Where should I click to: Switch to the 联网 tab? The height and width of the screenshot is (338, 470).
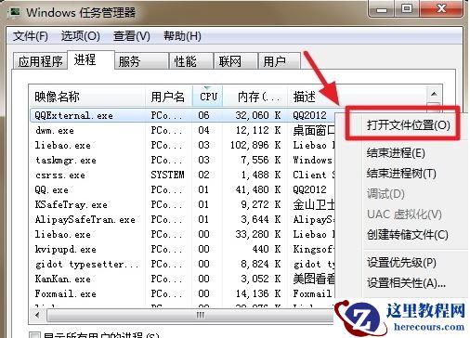point(236,61)
